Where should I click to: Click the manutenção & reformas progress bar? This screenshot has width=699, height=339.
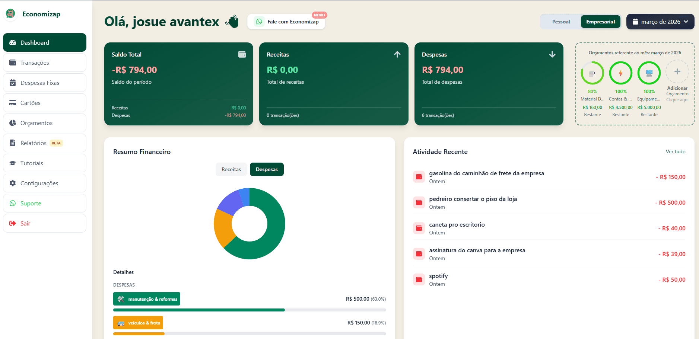[250, 310]
